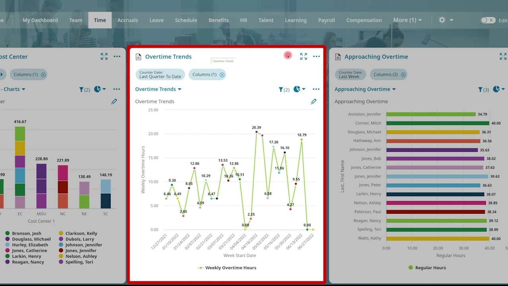Open the settings gear menu
This screenshot has width=508, height=286.
(x=446, y=20)
